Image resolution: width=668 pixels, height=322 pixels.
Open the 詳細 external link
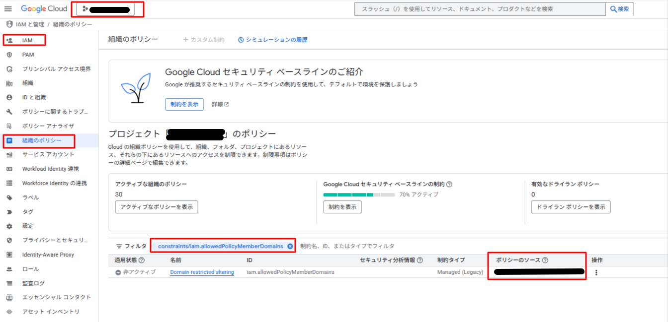(x=220, y=104)
